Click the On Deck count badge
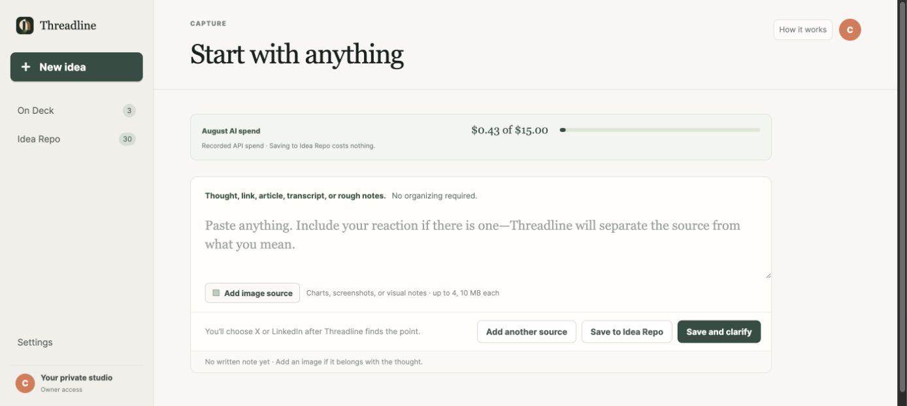The image size is (907, 406). coord(129,110)
